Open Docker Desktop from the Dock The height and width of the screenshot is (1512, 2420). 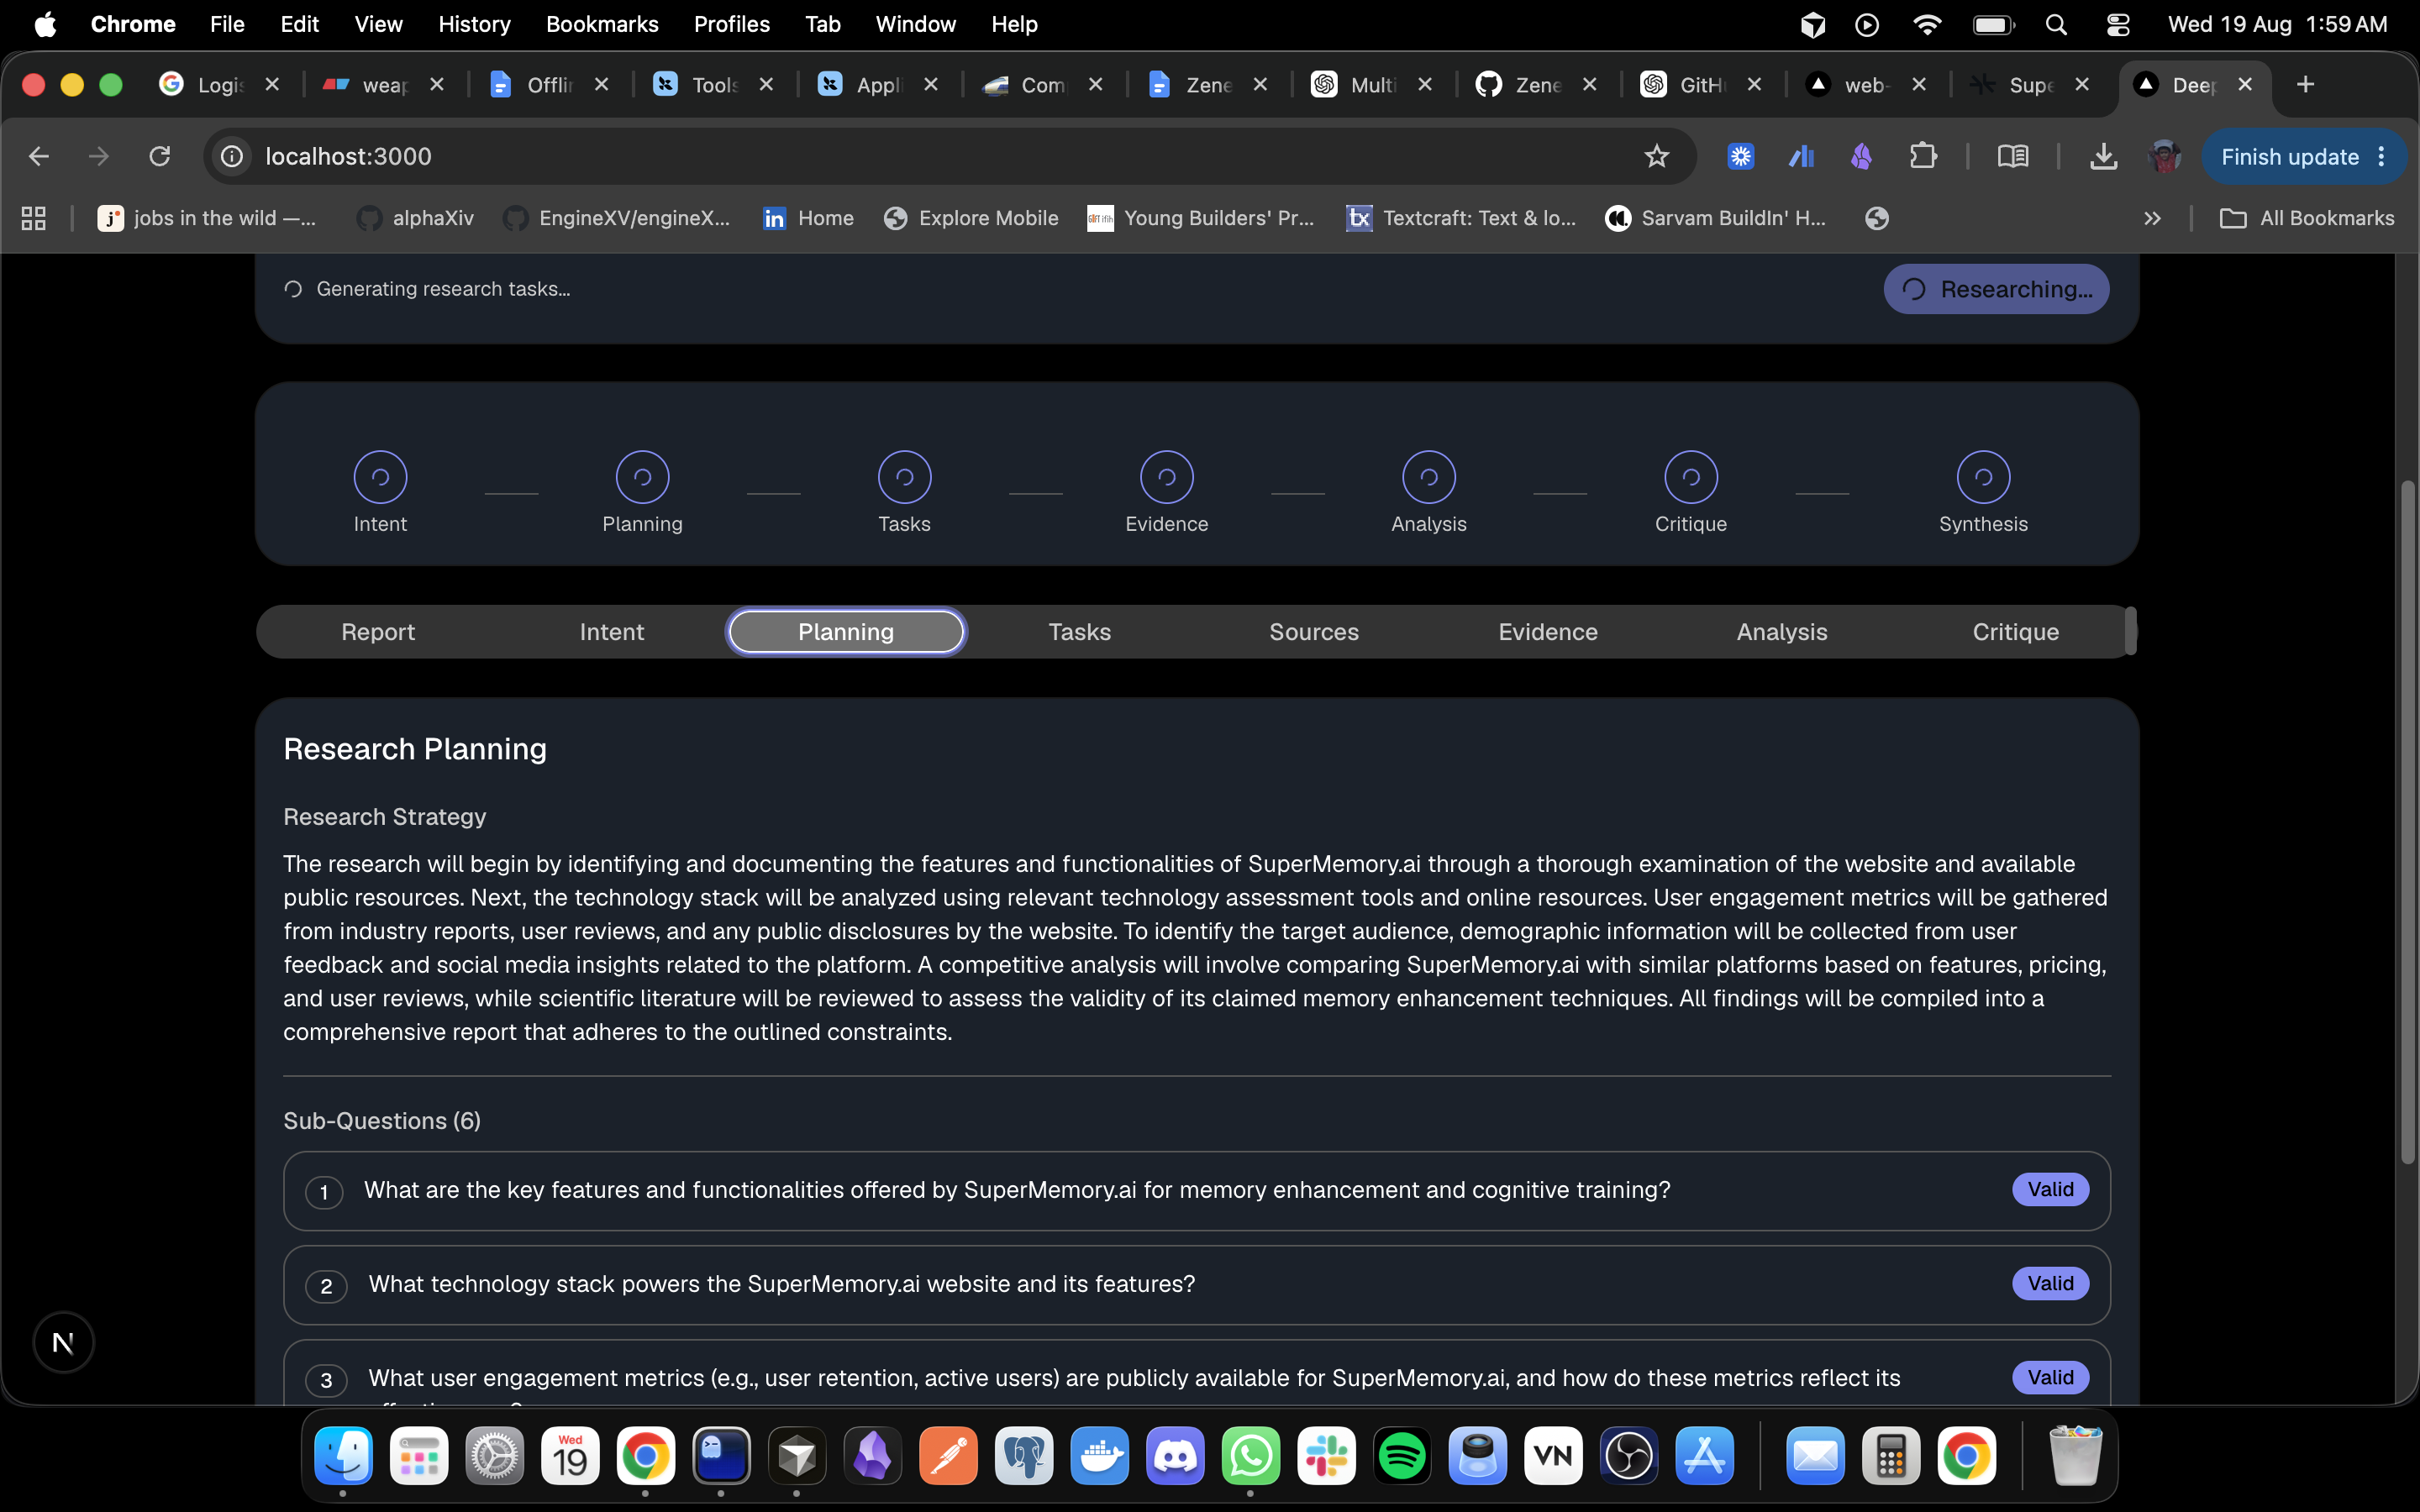click(x=1099, y=1456)
